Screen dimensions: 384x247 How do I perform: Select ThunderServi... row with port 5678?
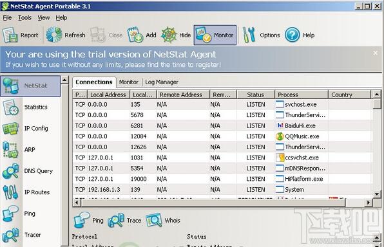click(x=223, y=115)
